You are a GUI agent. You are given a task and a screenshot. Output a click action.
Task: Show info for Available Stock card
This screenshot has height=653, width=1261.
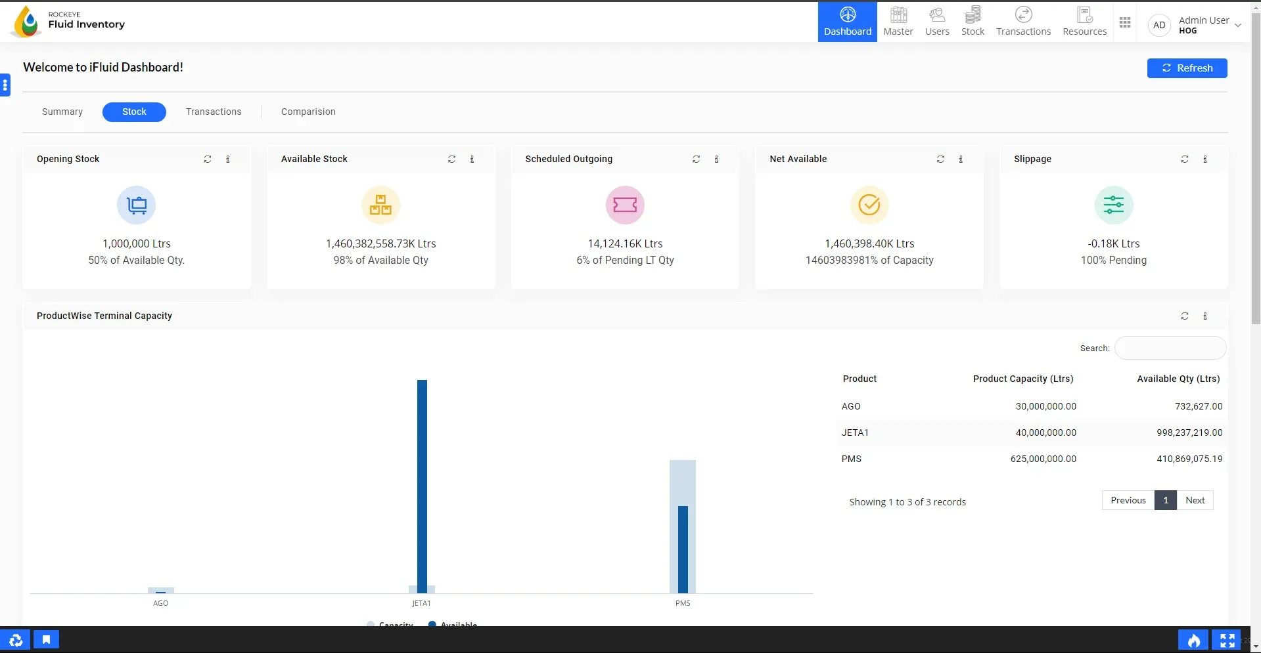click(x=472, y=159)
